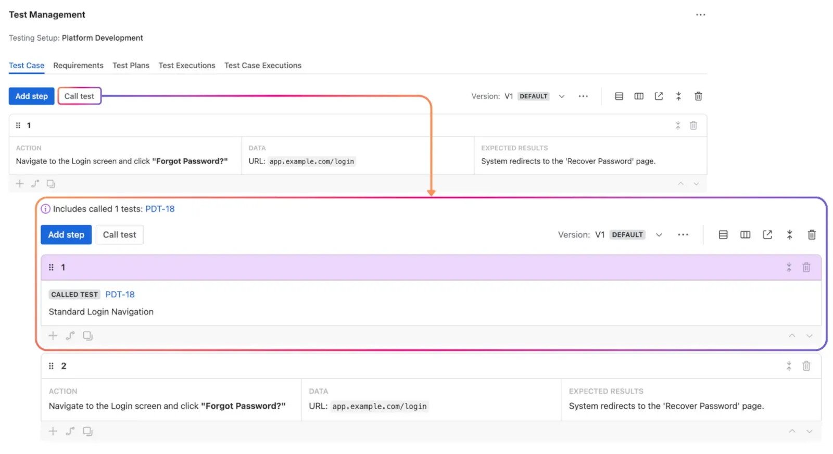833x454 pixels.
Task: Click the export icon in the top toolbar
Action: coord(659,96)
